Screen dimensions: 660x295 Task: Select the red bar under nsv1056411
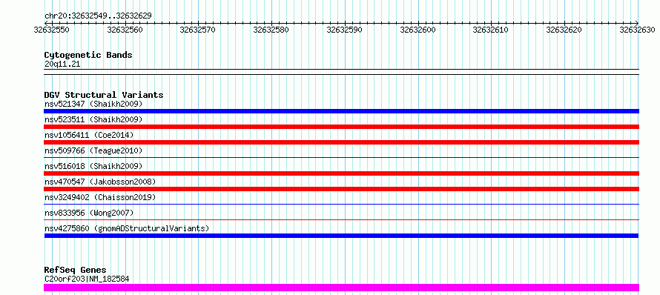pos(341,142)
